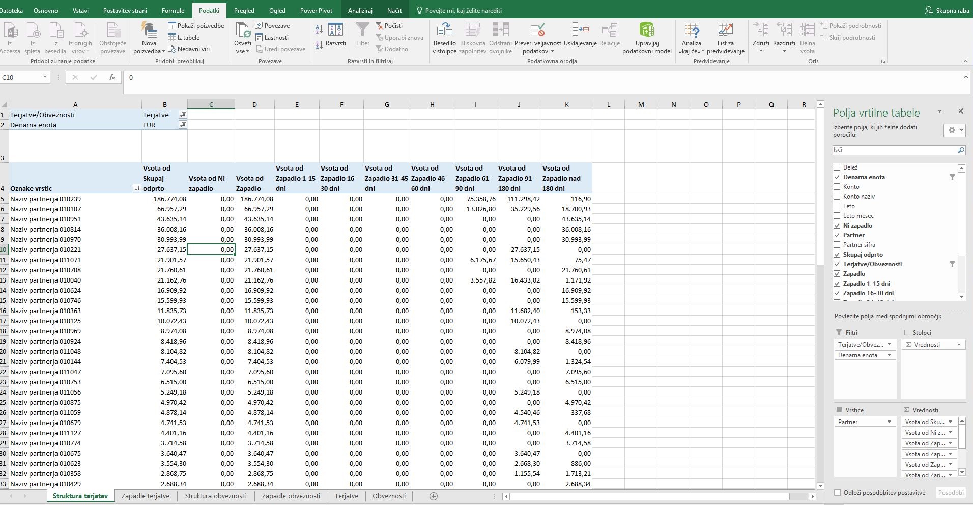
Task: Open the Oris dialog launcher
Action: coord(883,62)
